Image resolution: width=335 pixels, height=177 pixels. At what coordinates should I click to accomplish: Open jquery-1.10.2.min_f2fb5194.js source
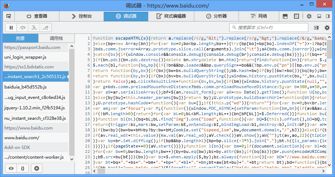tap(36, 108)
